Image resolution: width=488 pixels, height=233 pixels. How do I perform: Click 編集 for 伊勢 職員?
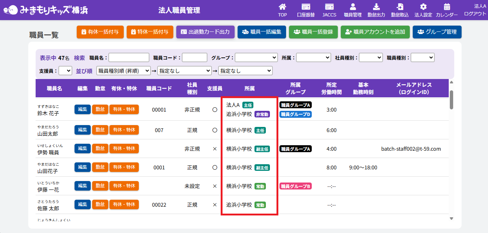pyautogui.click(x=83, y=149)
